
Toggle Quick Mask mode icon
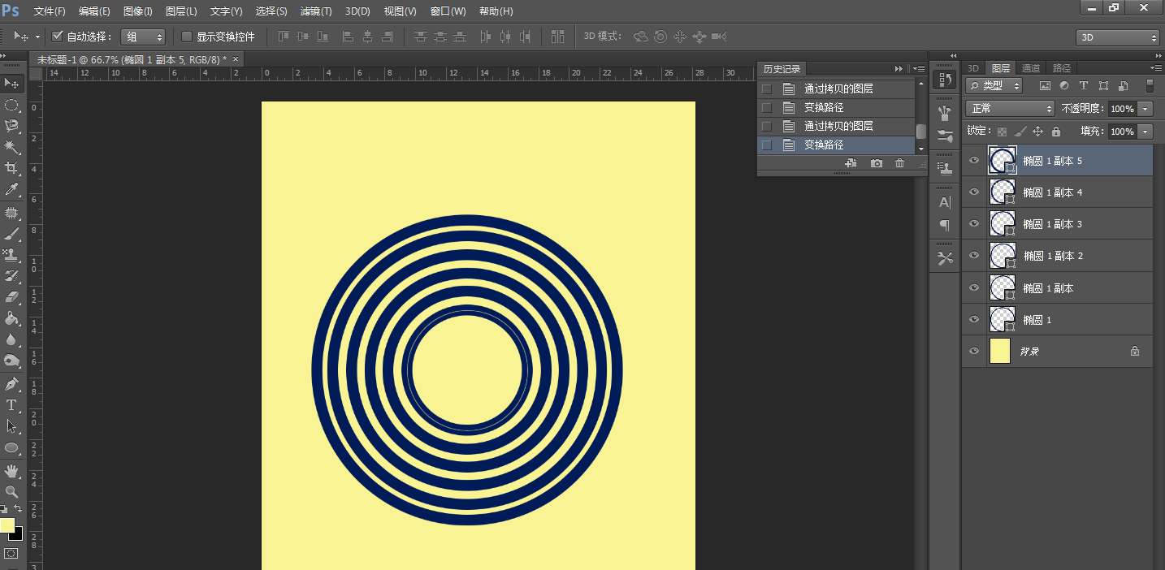pyautogui.click(x=11, y=553)
